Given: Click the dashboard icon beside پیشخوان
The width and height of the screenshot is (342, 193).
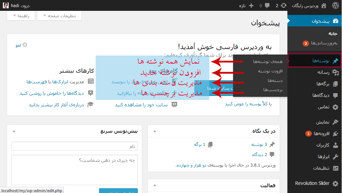Looking at the screenshot, I should click(336, 21).
